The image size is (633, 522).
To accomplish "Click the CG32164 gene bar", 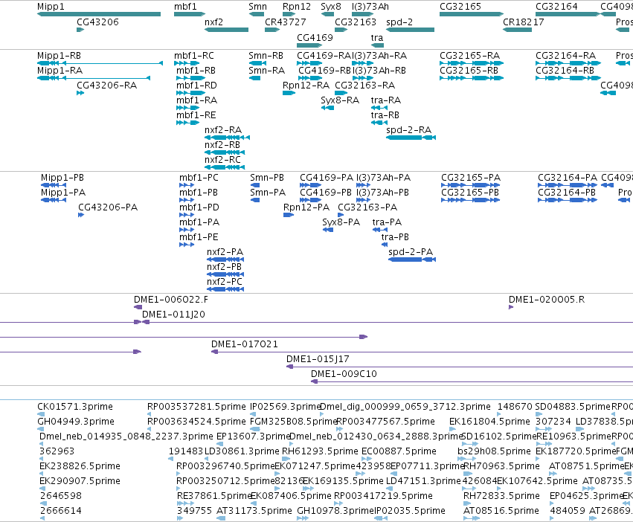I will click(568, 14).
